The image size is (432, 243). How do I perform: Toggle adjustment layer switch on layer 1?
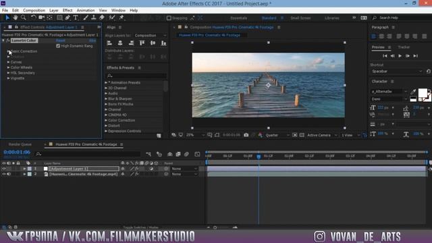pos(151,169)
